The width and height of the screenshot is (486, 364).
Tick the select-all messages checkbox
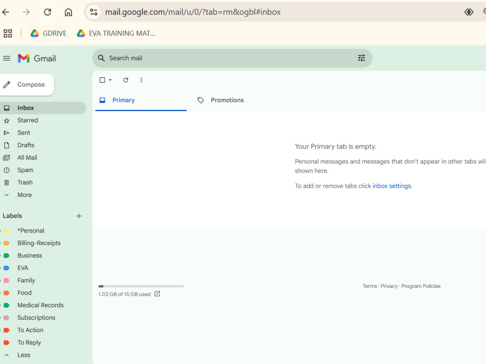click(102, 80)
